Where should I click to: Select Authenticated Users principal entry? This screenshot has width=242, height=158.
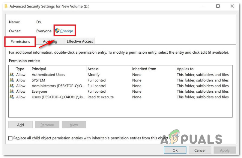point(48,75)
